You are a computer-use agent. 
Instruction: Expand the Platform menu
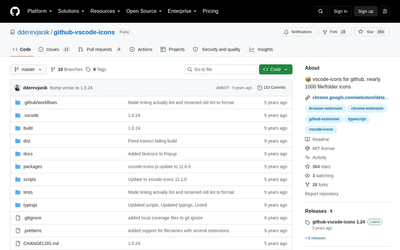(x=39, y=11)
